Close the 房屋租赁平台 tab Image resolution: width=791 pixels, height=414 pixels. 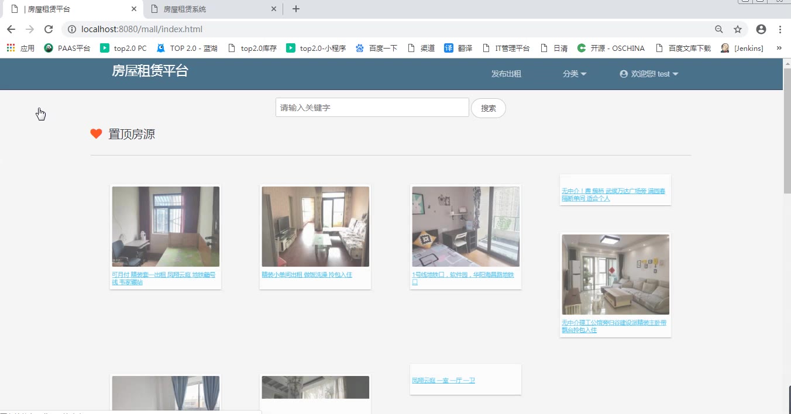coord(134,9)
